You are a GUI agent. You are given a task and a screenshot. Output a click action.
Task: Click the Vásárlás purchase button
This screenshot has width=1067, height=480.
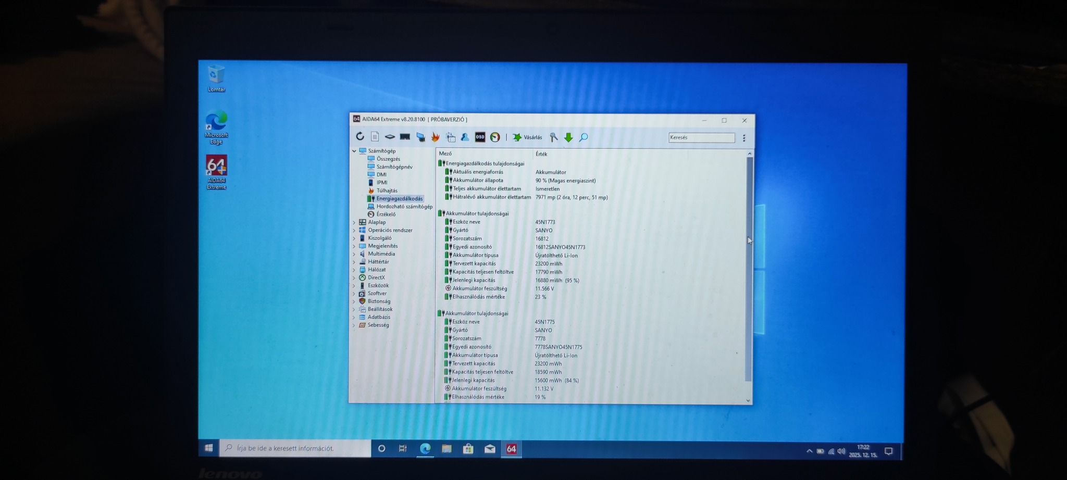coord(527,137)
